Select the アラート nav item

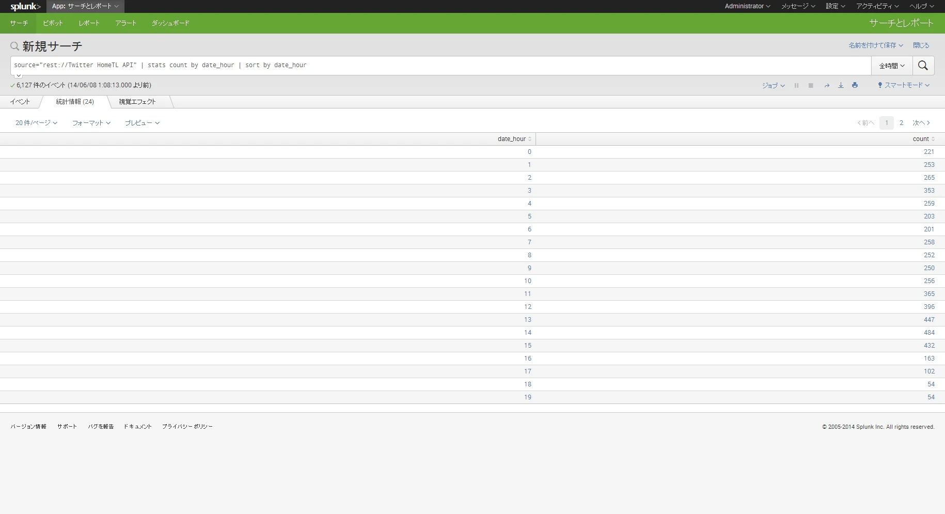pyautogui.click(x=125, y=23)
